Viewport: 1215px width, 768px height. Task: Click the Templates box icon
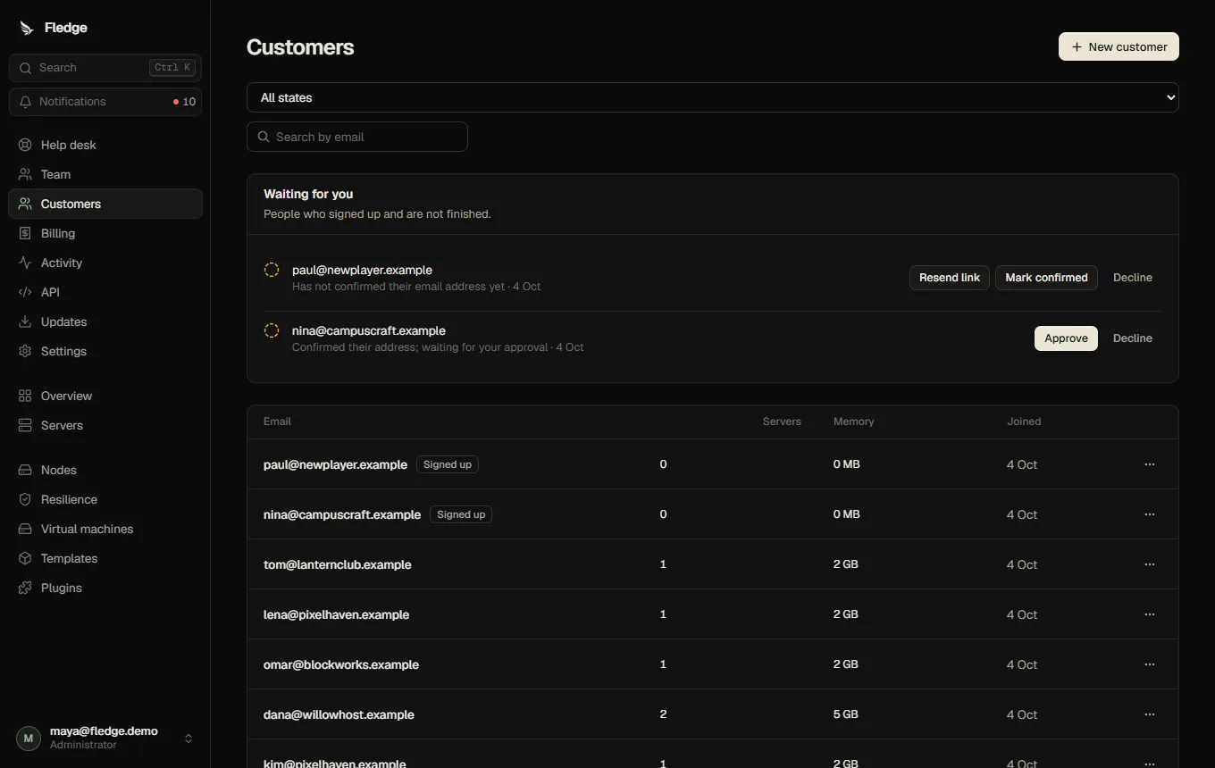click(25, 558)
